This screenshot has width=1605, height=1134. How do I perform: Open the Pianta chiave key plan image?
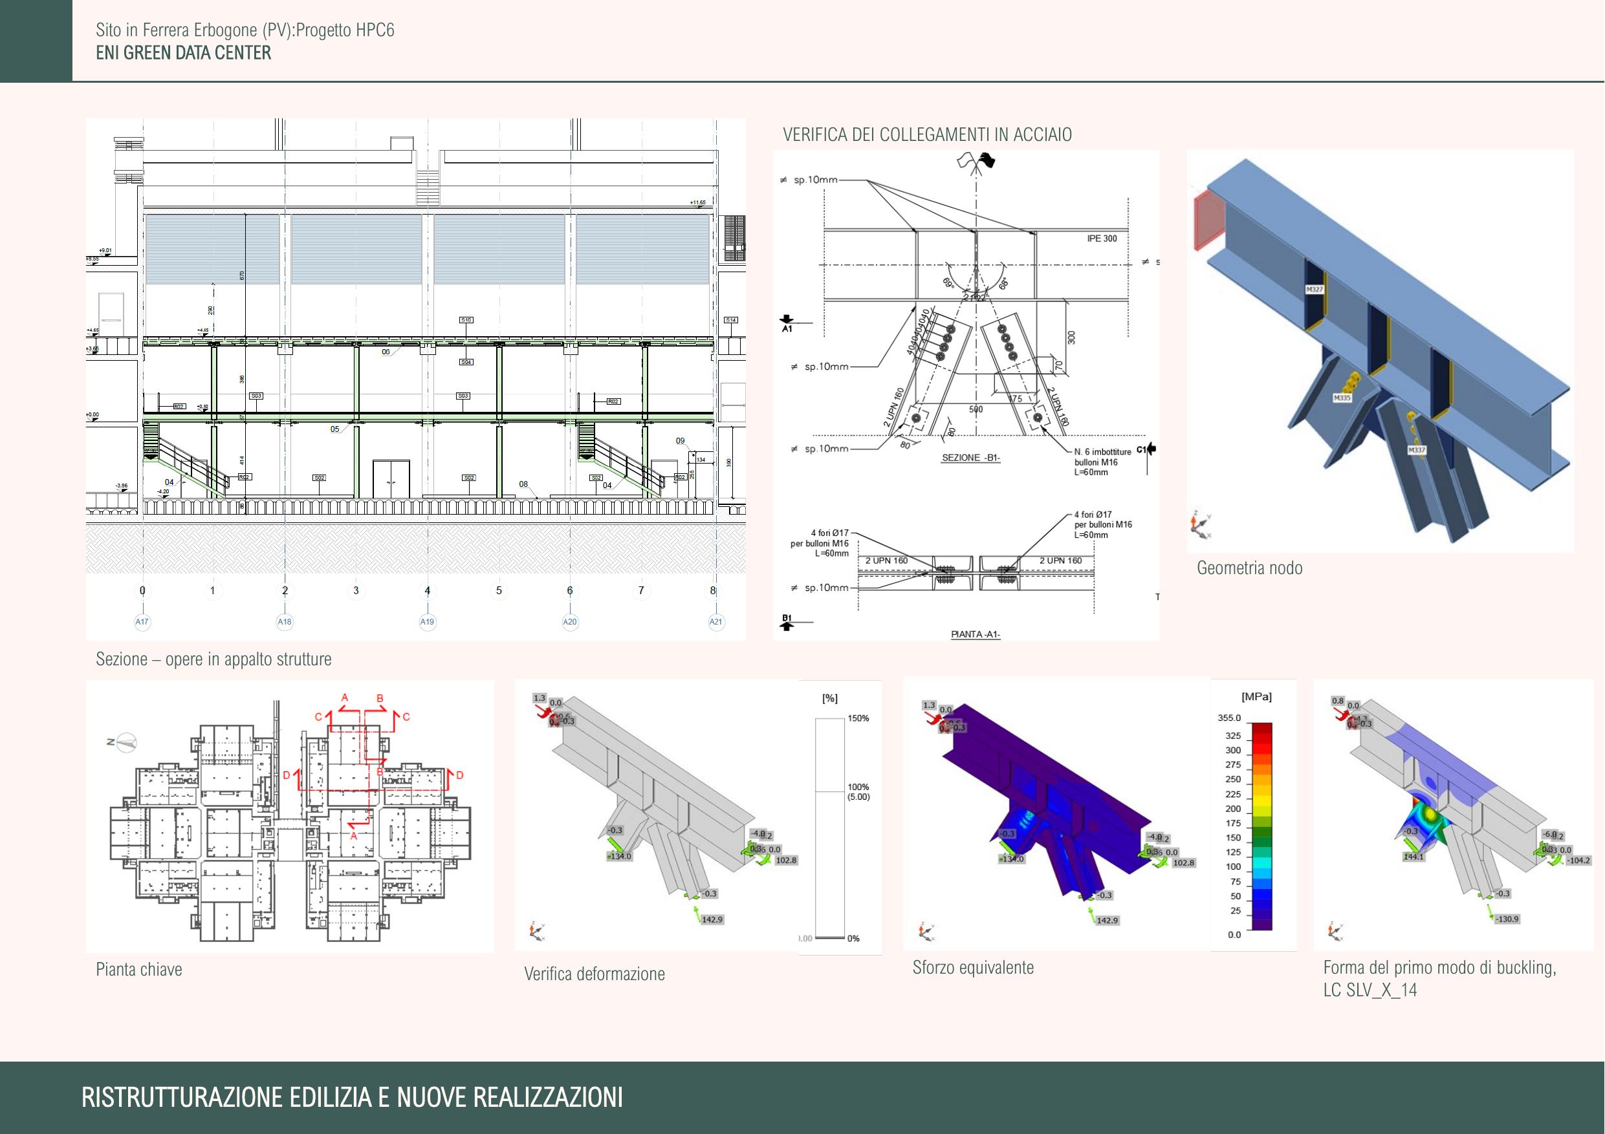click(289, 816)
